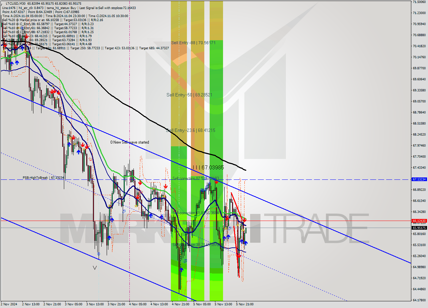Viewport: 428px width, 308px height.
Task: Click the 64.17800 price axis label
Action: (419, 300)
